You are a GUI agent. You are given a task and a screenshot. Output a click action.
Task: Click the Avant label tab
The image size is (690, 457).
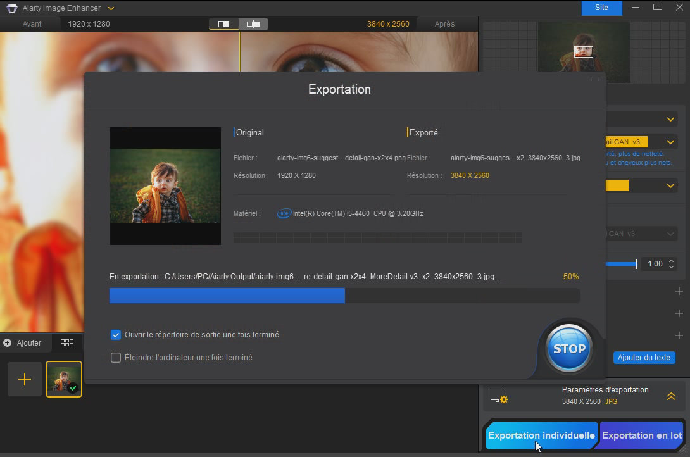pyautogui.click(x=32, y=24)
